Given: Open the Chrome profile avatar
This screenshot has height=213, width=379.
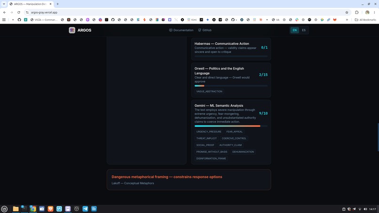Looking at the screenshot, I should [367, 12].
